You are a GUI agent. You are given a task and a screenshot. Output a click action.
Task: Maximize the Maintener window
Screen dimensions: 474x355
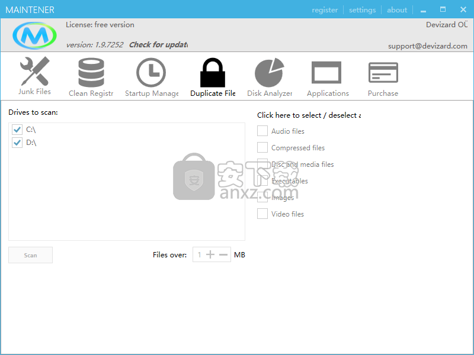(x=443, y=9)
